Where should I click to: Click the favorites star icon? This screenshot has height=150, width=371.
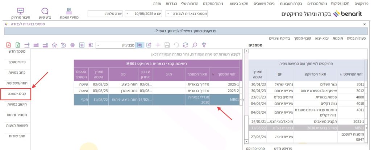(x=54, y=45)
